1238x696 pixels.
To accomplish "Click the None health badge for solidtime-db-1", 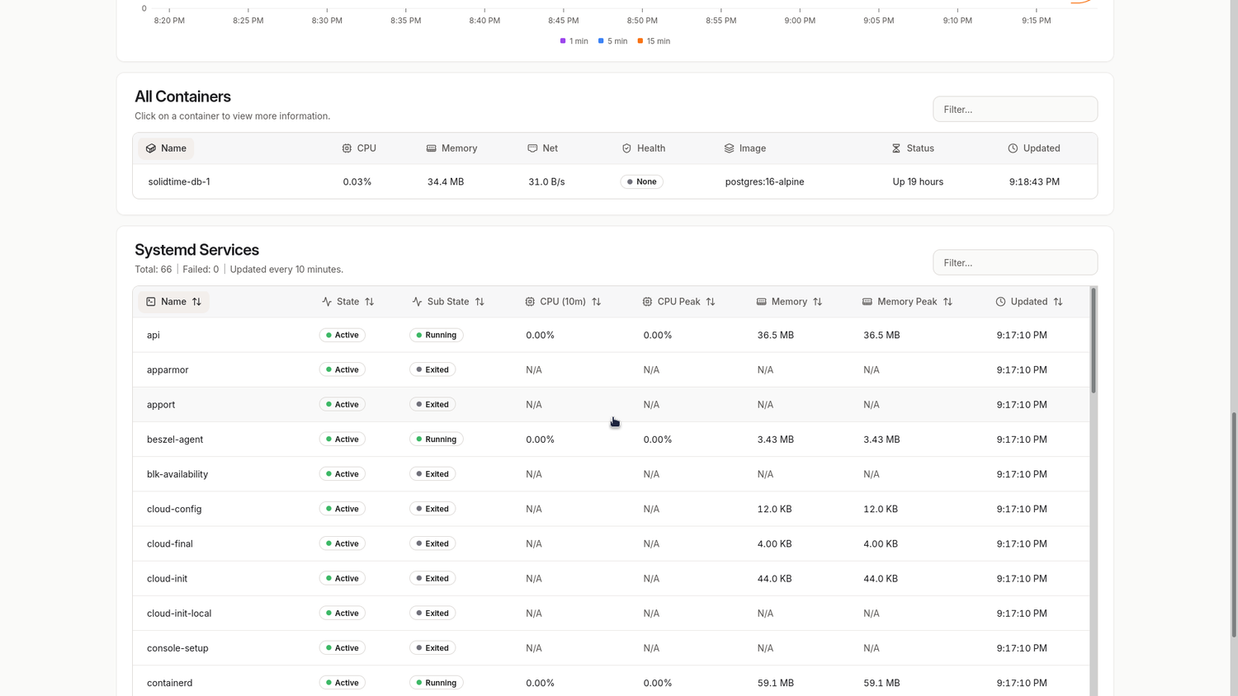I will (641, 181).
